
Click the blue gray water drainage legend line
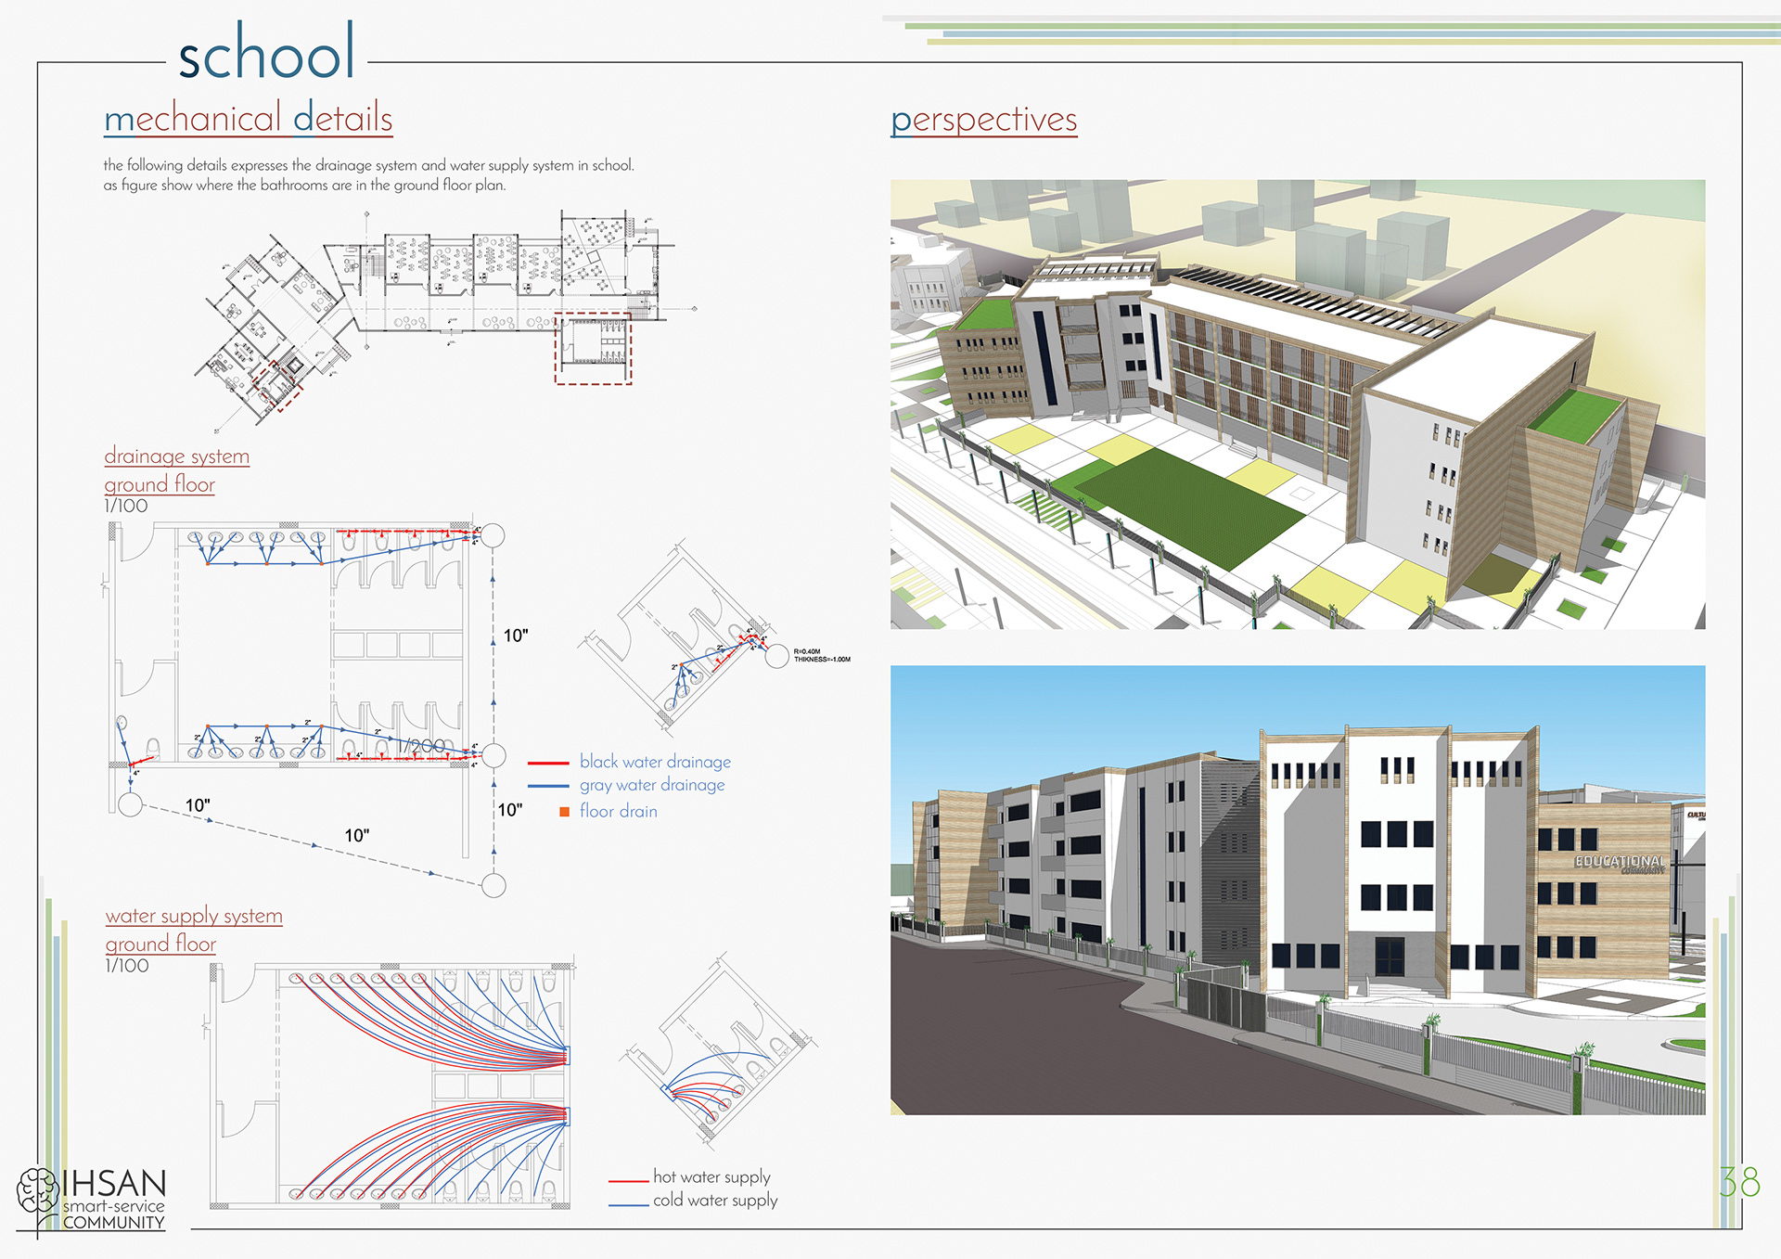click(548, 786)
